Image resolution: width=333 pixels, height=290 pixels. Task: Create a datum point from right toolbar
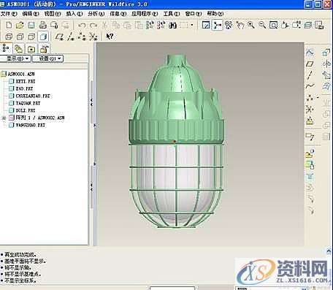coord(310,98)
